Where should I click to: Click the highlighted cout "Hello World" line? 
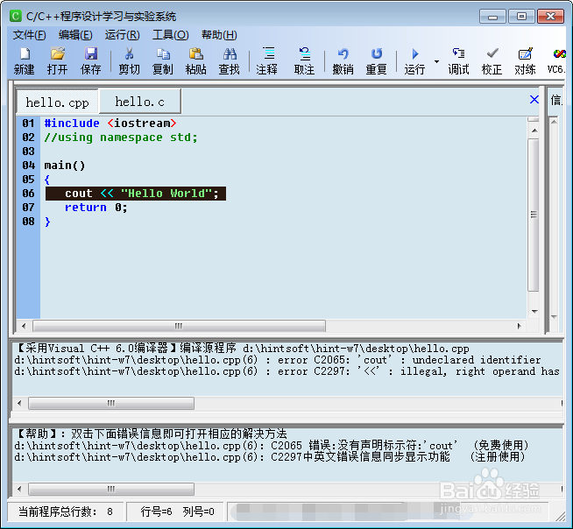(x=136, y=194)
